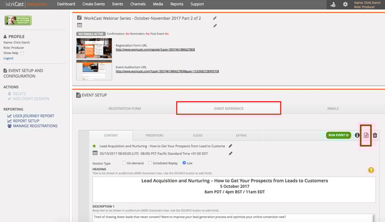Open settings gear in the top bar
Screen dimensions: 385x222
(345, 5)
